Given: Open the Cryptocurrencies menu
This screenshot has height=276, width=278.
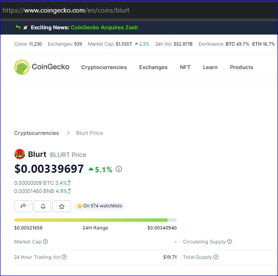Looking at the screenshot, I should pos(104,67).
